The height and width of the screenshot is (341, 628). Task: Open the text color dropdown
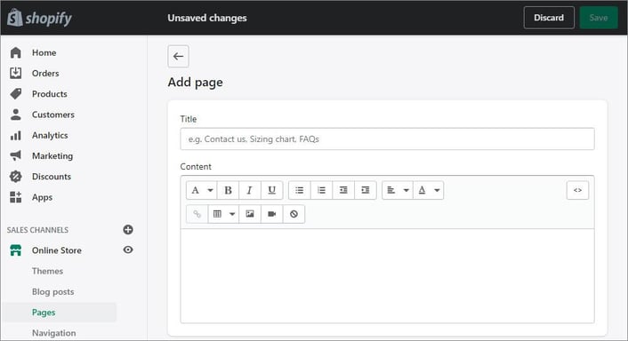pyautogui.click(x=429, y=190)
